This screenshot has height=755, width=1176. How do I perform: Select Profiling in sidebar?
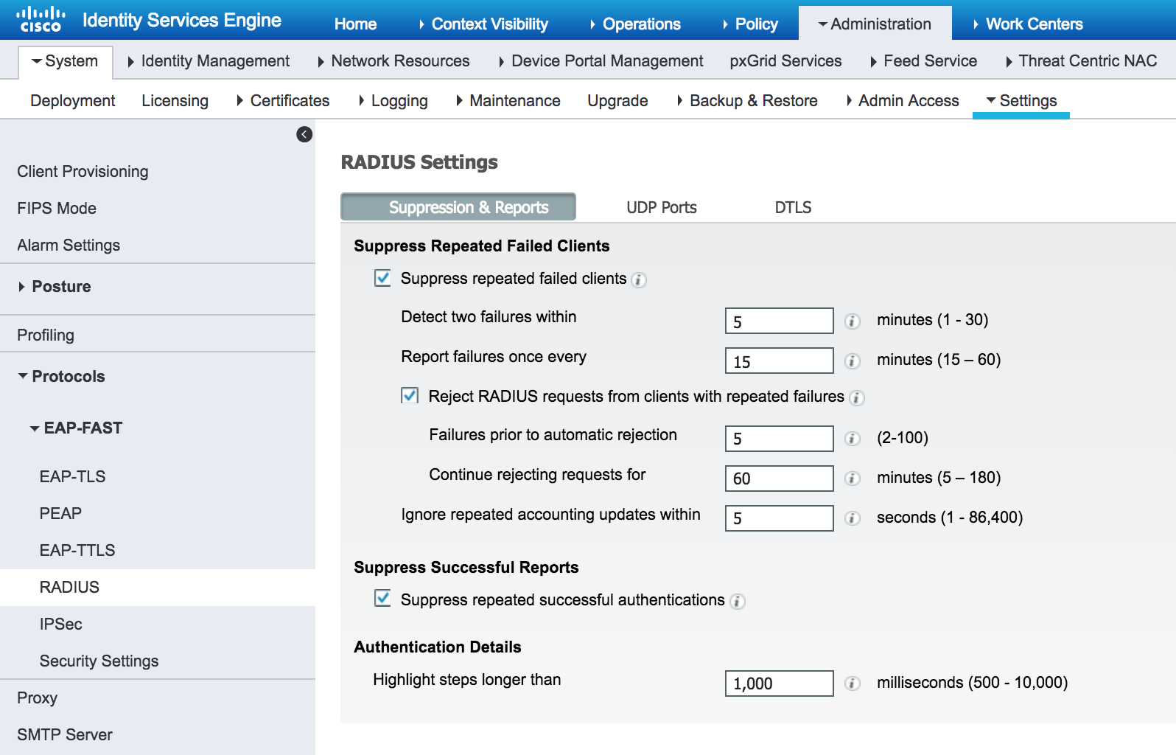46,335
